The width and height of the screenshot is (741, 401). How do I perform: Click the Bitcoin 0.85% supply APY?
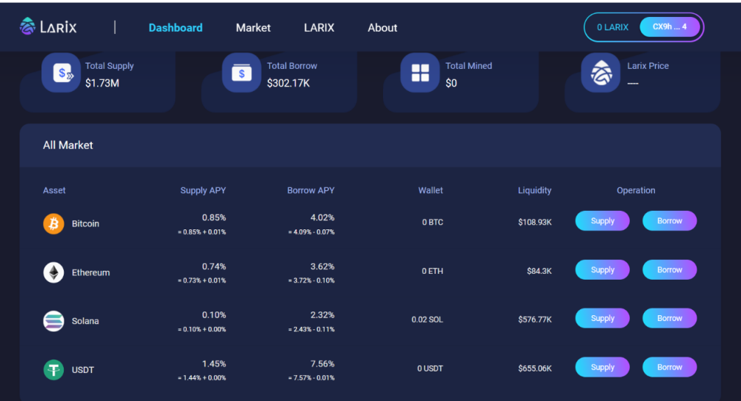click(214, 218)
